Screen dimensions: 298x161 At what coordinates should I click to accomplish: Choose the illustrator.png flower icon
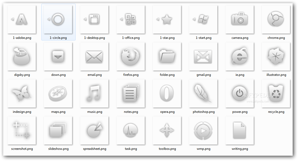[276, 56]
